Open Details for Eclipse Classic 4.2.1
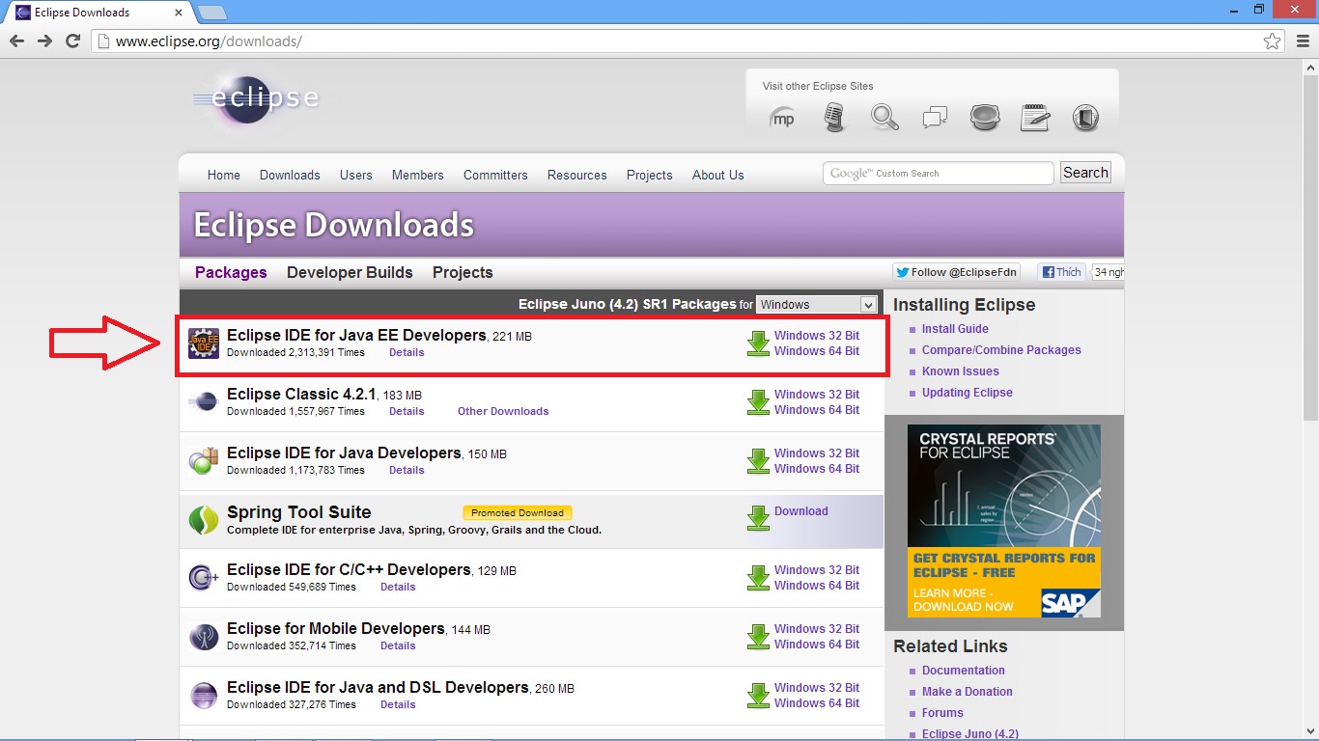This screenshot has width=1319, height=741. pyautogui.click(x=407, y=411)
